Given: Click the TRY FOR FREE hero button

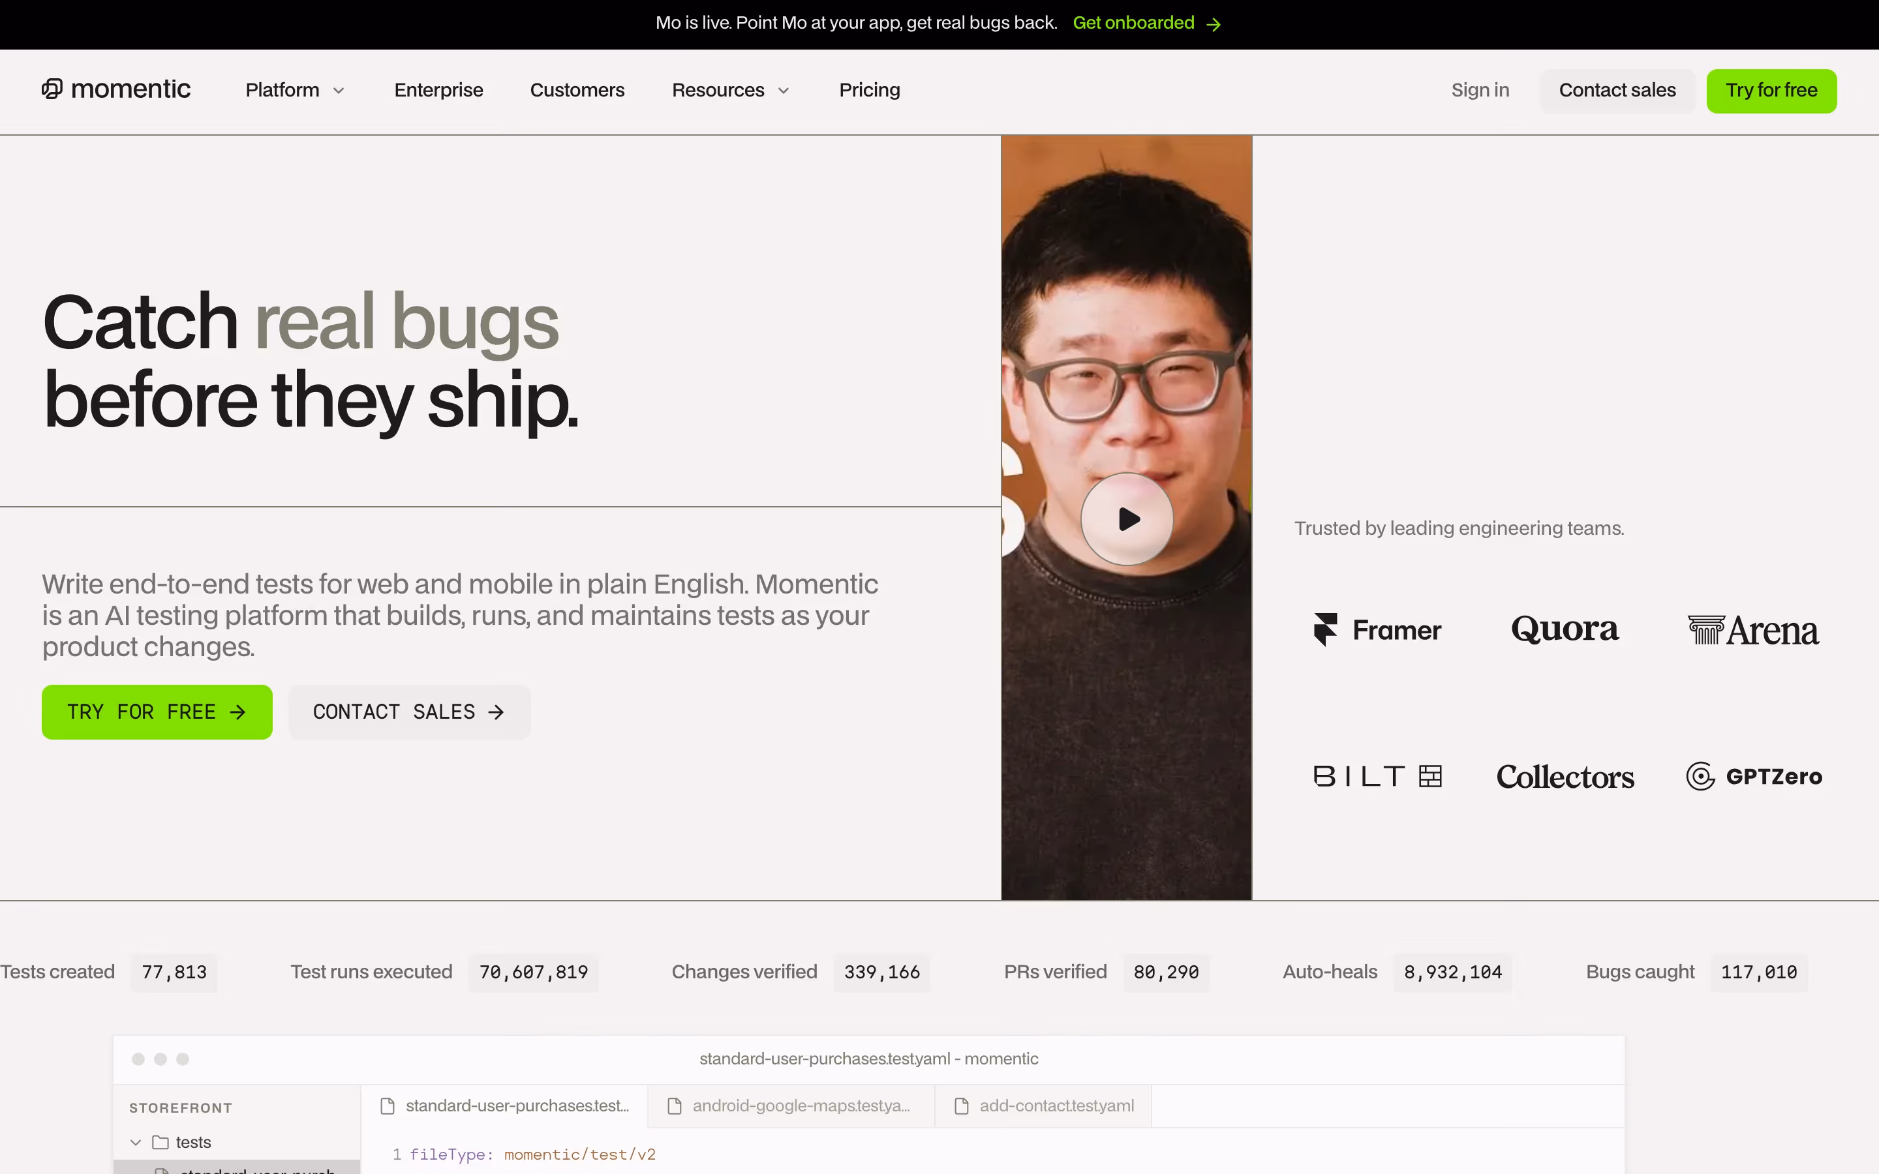Looking at the screenshot, I should (157, 712).
